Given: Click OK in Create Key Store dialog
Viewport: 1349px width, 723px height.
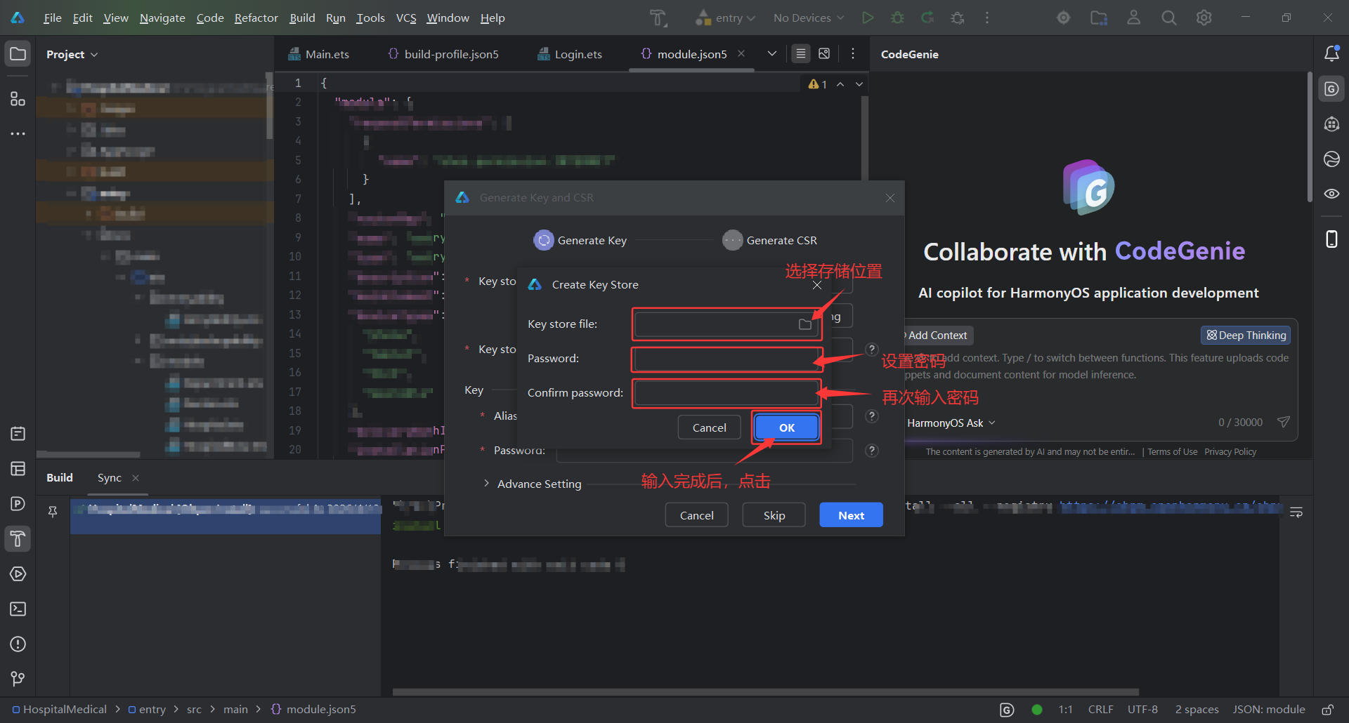Looking at the screenshot, I should 787,427.
